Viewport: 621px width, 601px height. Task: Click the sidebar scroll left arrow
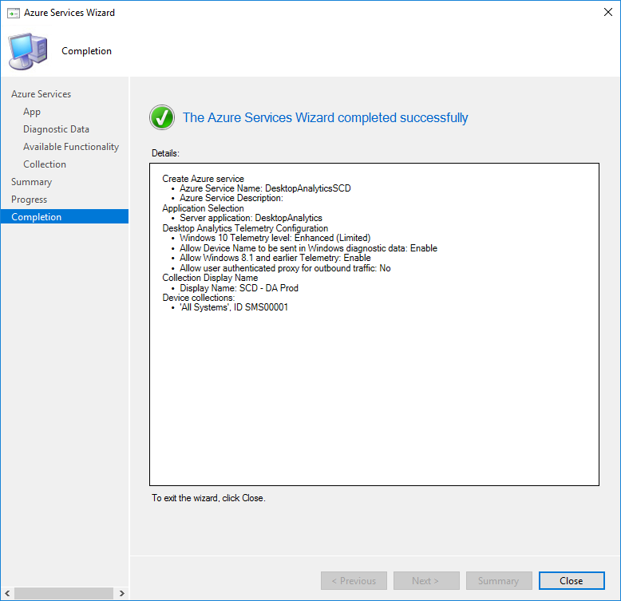pyautogui.click(x=7, y=593)
